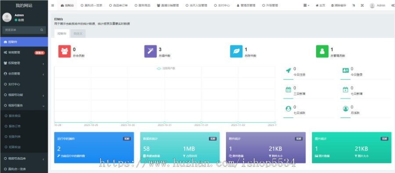Click the user circle icon for 月活跃
Screen dimensions: 395x173
[x=345, y=109]
